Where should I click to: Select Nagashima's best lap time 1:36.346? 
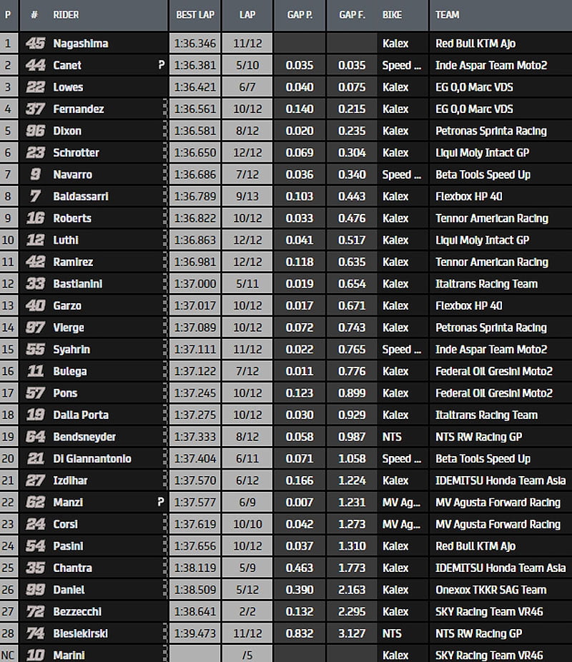point(195,44)
